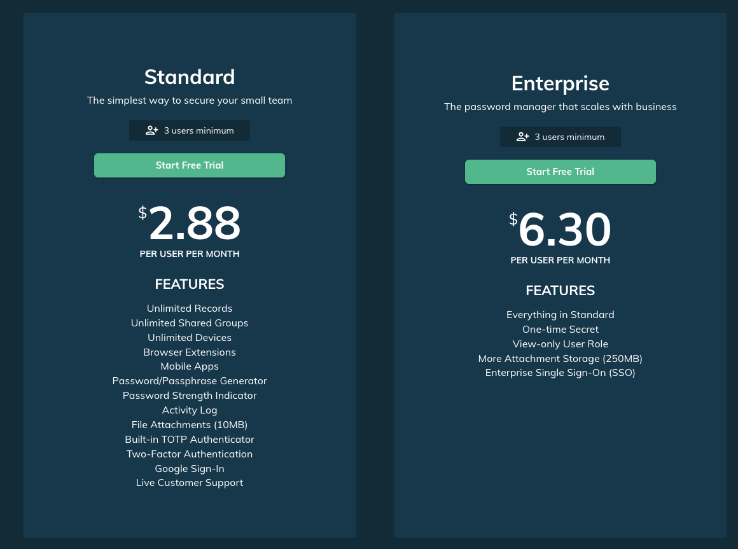Click the Enterprise plan's "3 users minimum" text

(x=569, y=137)
